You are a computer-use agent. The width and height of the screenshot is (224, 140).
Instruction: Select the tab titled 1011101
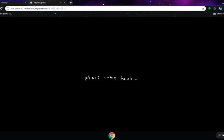pyautogui.click(x=13, y=2)
